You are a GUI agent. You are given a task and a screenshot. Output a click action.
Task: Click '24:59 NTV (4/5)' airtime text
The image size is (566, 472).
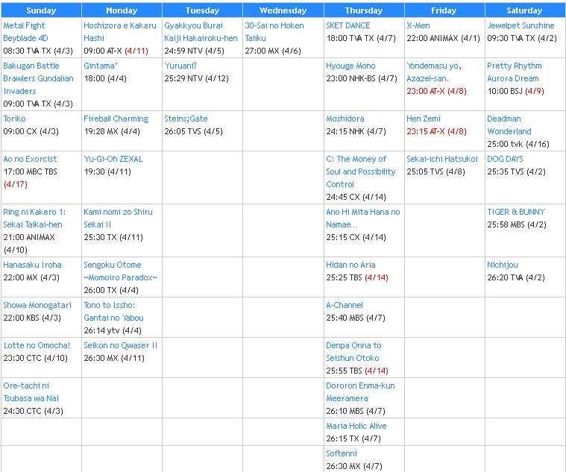(x=194, y=51)
